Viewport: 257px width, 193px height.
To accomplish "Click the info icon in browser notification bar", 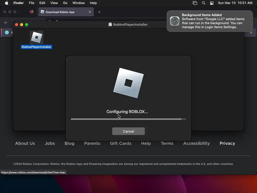I will coord(7,32).
